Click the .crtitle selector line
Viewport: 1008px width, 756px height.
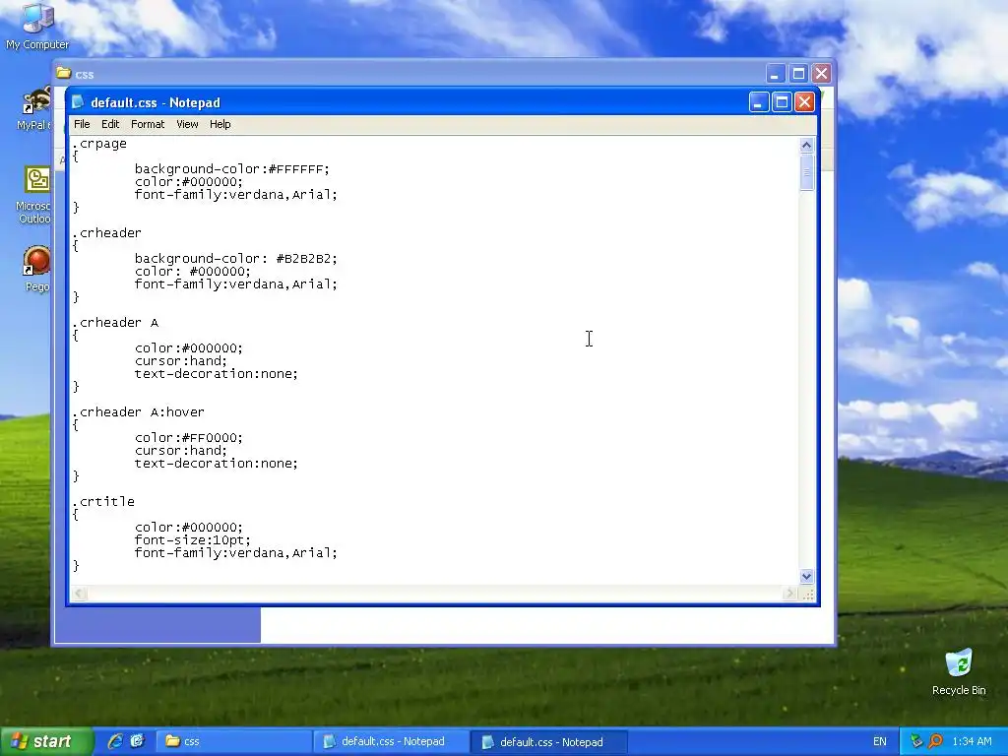pyautogui.click(x=102, y=501)
